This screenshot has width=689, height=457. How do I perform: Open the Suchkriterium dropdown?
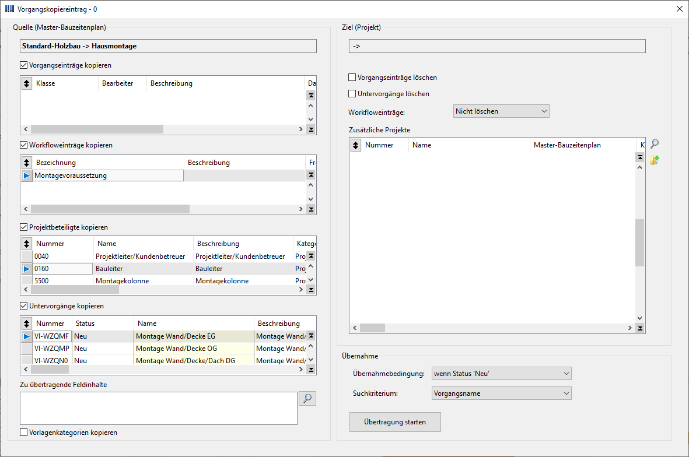(x=501, y=393)
